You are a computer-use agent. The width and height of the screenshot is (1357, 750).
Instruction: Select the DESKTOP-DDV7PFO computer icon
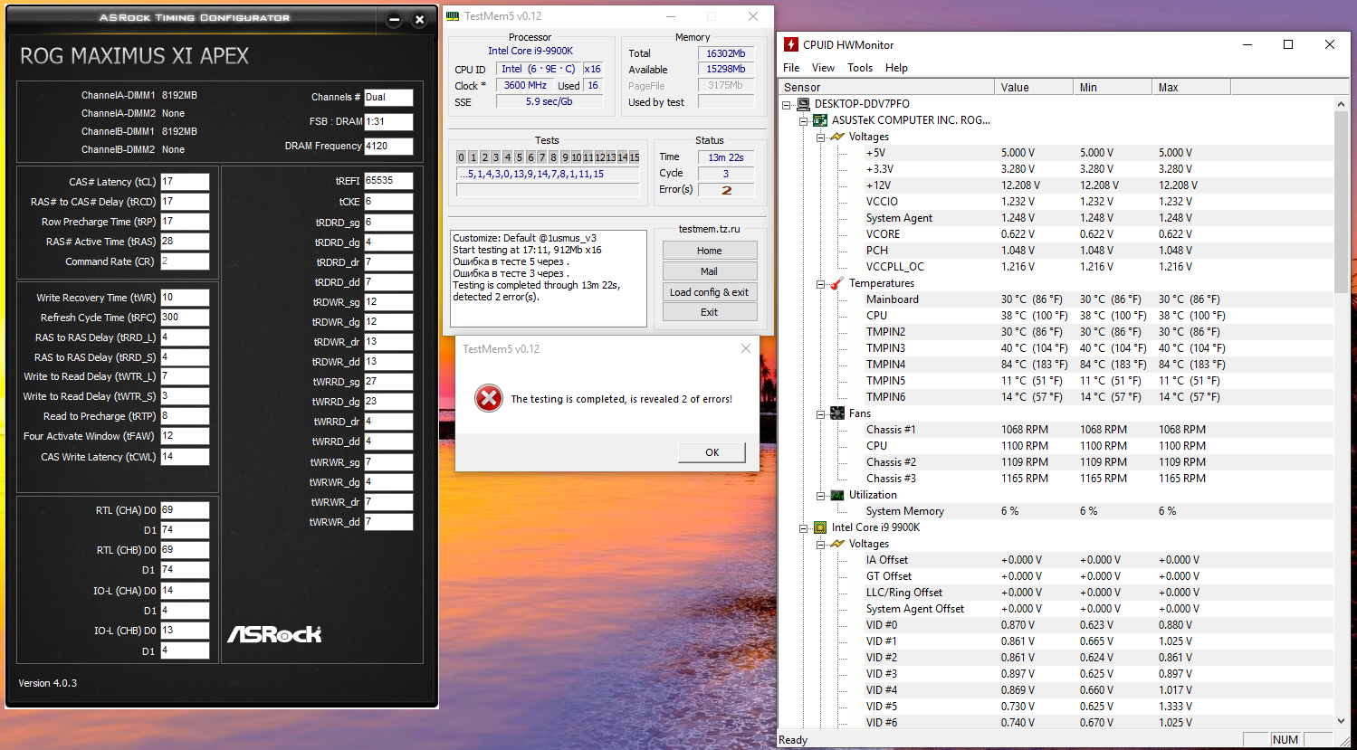(x=803, y=104)
